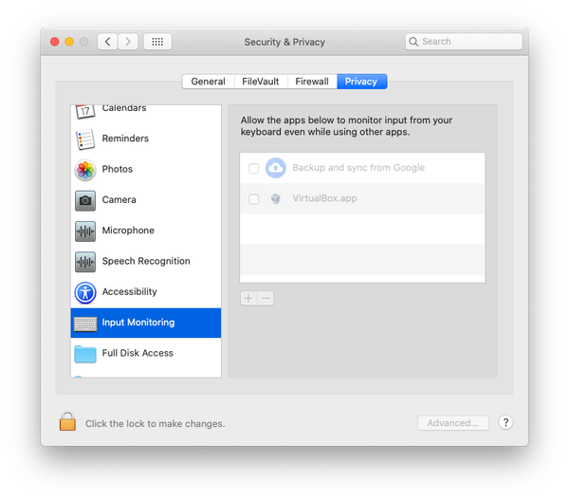Select the Microphone label in the list
The width and height of the screenshot is (569, 500).
pos(128,231)
